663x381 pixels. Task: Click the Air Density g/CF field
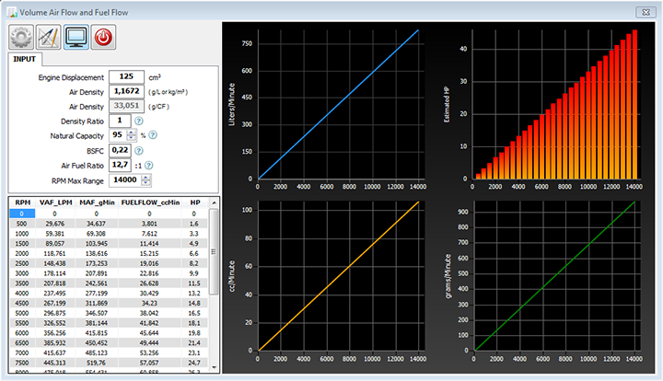pyautogui.click(x=126, y=106)
